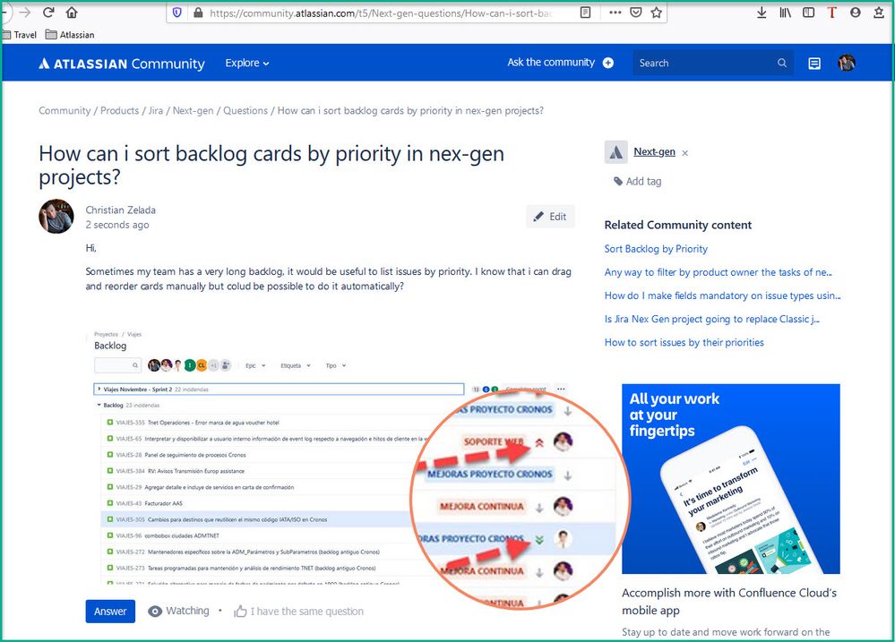
Task: Open How do I make fields mandatory link
Action: [722, 295]
